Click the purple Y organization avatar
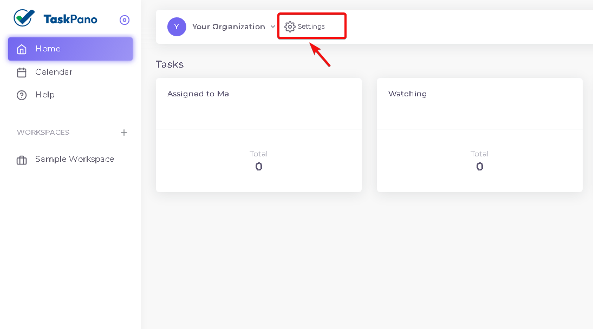This screenshot has width=593, height=329. [x=177, y=27]
